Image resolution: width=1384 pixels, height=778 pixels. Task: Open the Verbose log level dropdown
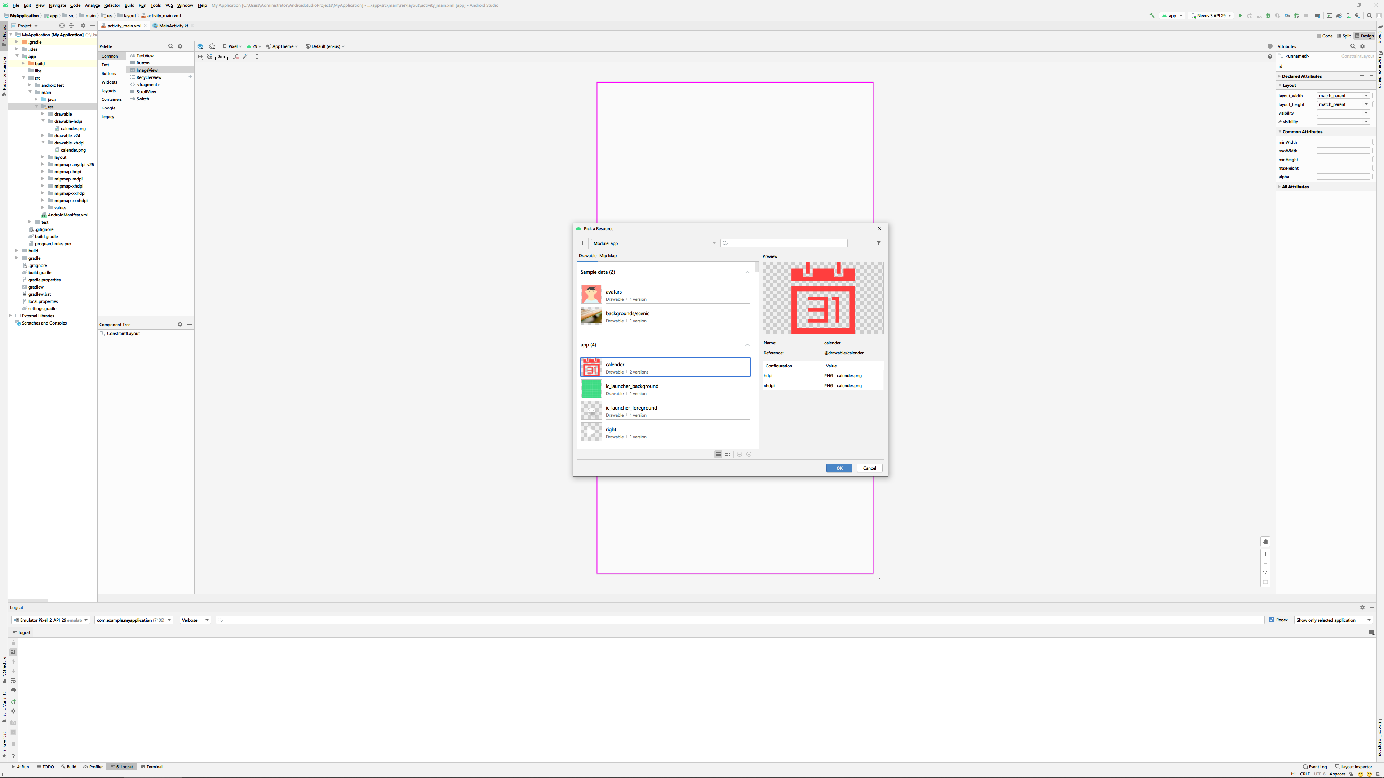[195, 620]
